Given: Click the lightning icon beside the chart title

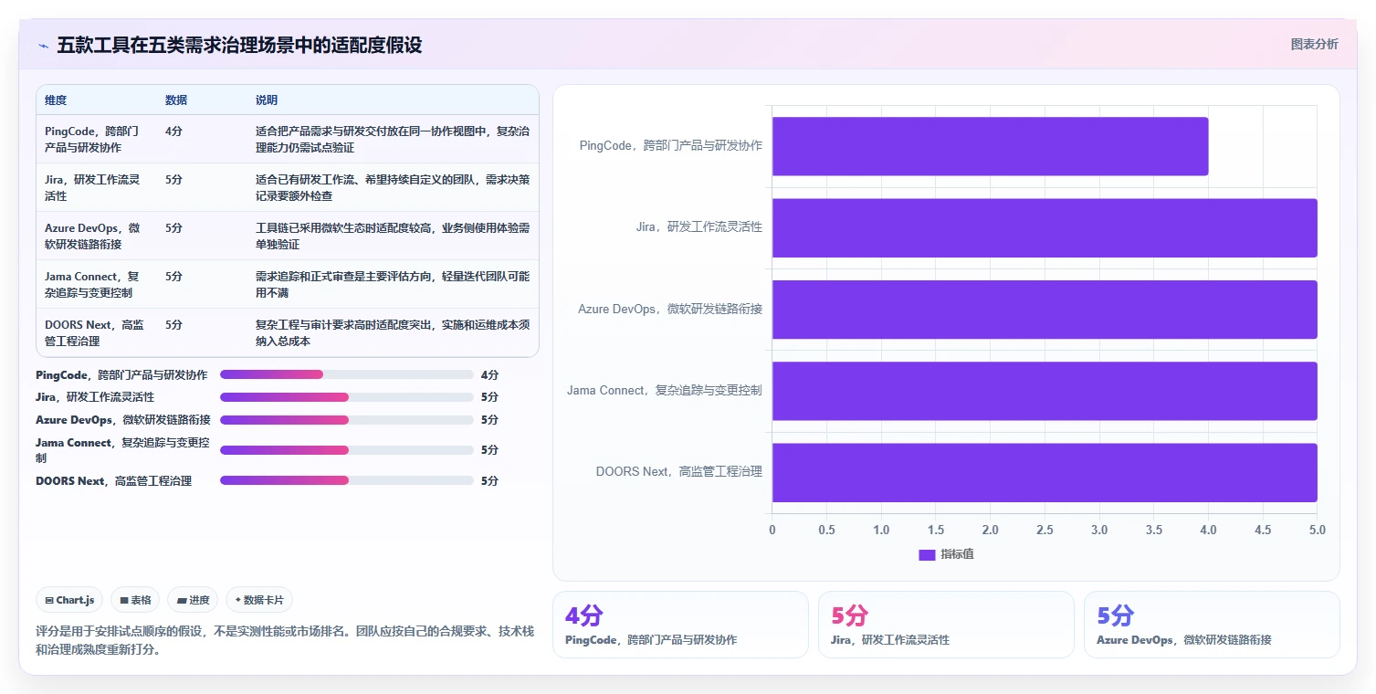Looking at the screenshot, I should point(44,46).
